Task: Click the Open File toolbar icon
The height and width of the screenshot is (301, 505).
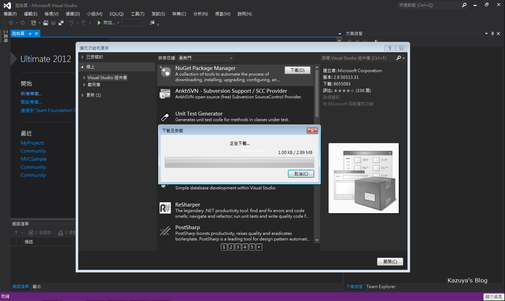Action: tap(46, 23)
